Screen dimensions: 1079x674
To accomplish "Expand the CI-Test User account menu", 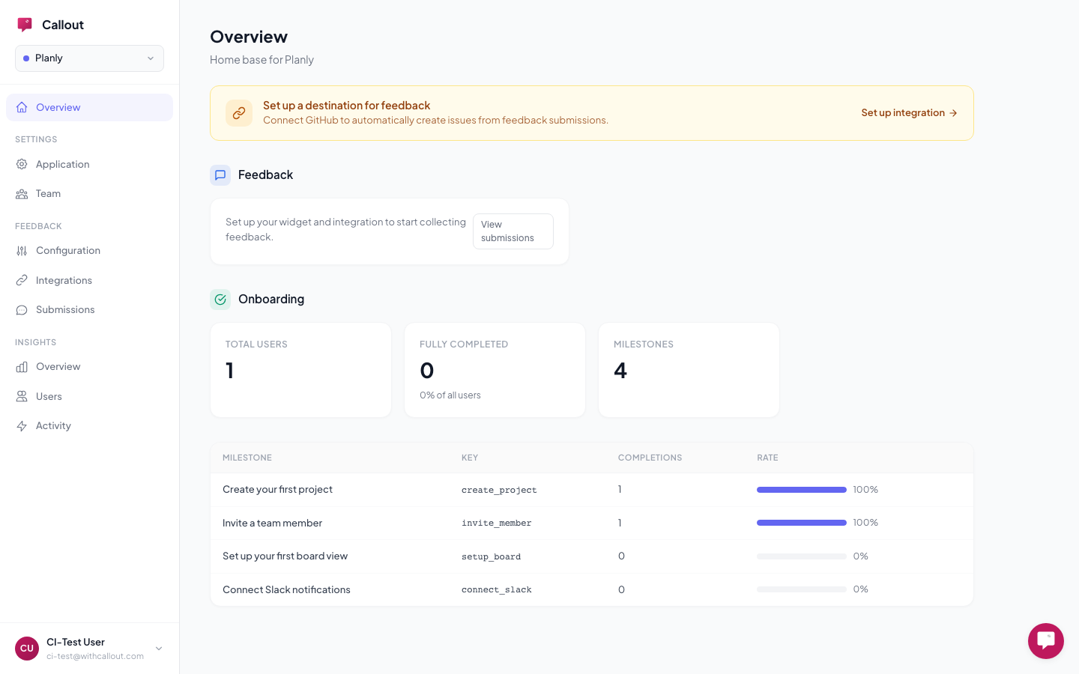I will 158,649.
